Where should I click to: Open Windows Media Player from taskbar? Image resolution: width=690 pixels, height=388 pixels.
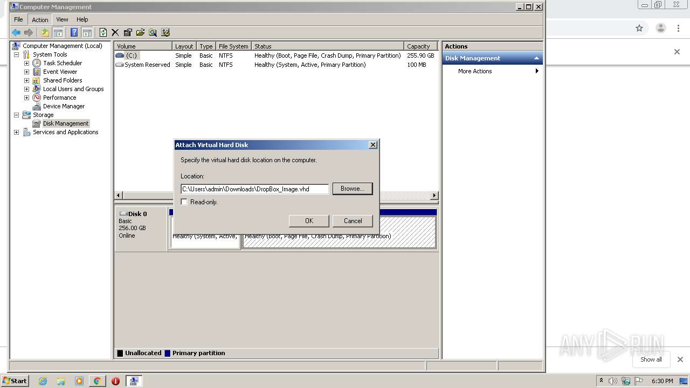[x=79, y=381]
